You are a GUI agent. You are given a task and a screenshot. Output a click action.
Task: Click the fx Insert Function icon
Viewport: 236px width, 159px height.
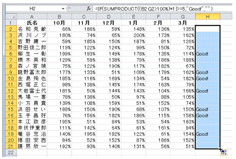point(89,9)
